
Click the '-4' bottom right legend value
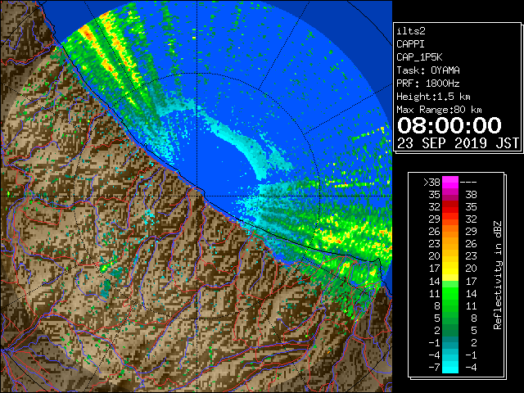(471, 368)
